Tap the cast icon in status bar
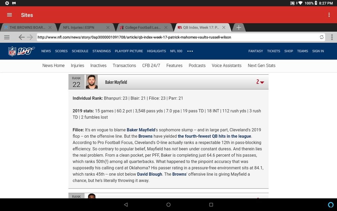Viewport: 337px width, 211px height. pos(292,3)
